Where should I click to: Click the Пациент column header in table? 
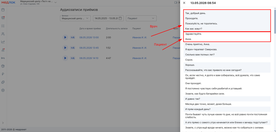pyautogui.click(x=137, y=29)
